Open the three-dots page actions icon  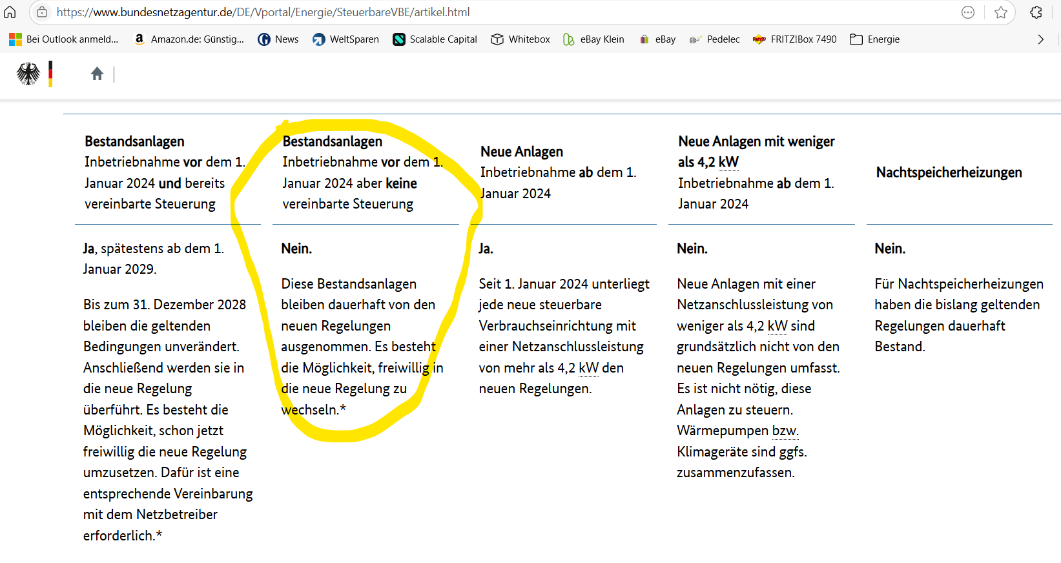point(967,12)
